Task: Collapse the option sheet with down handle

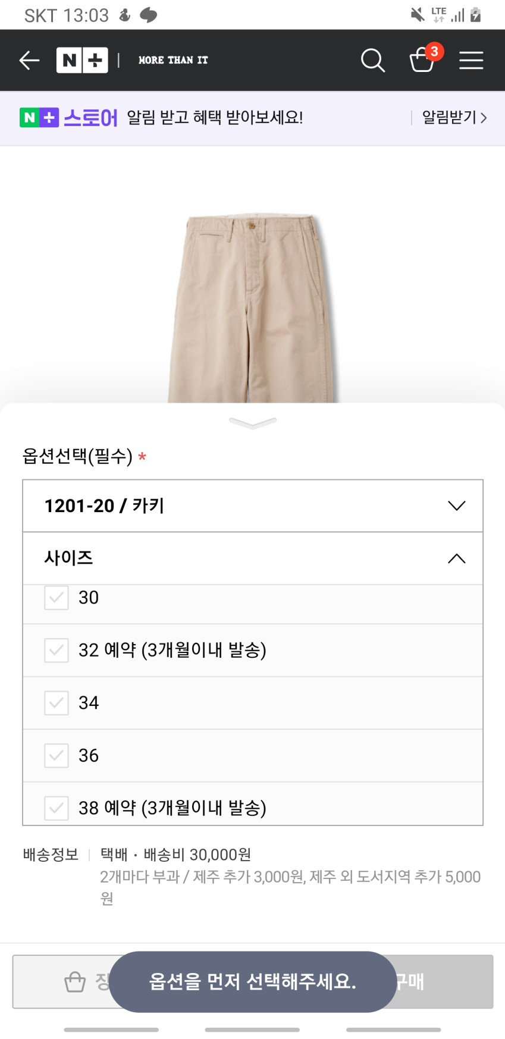Action: click(253, 423)
